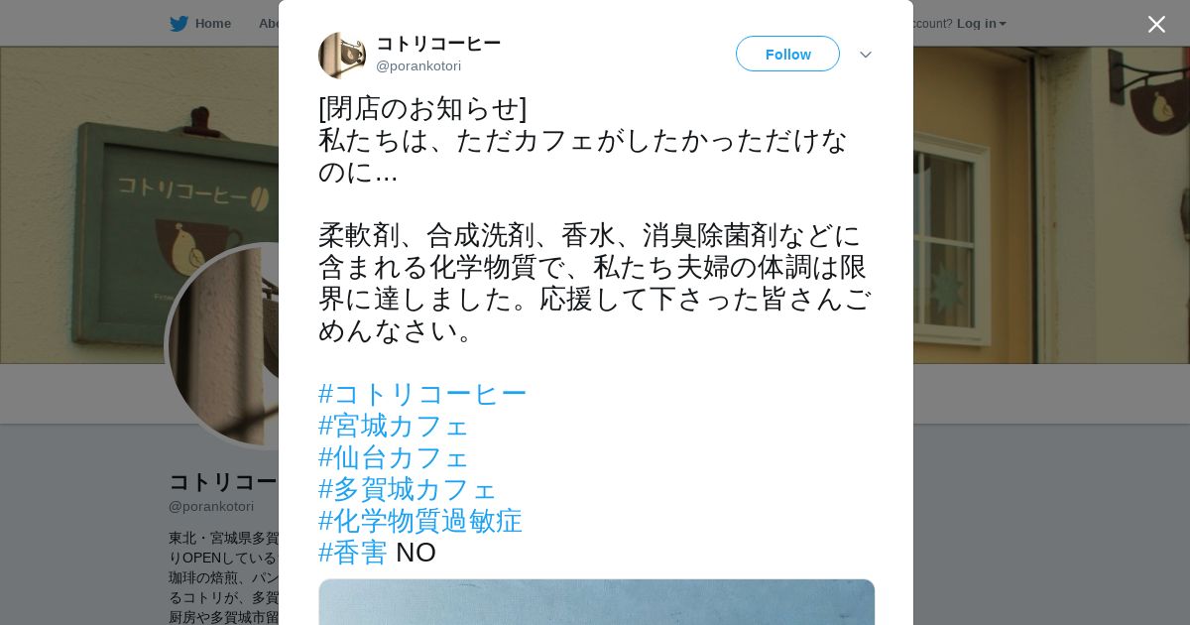Follow the @porankotori account
The width and height of the screenshot is (1190, 625).
787,54
